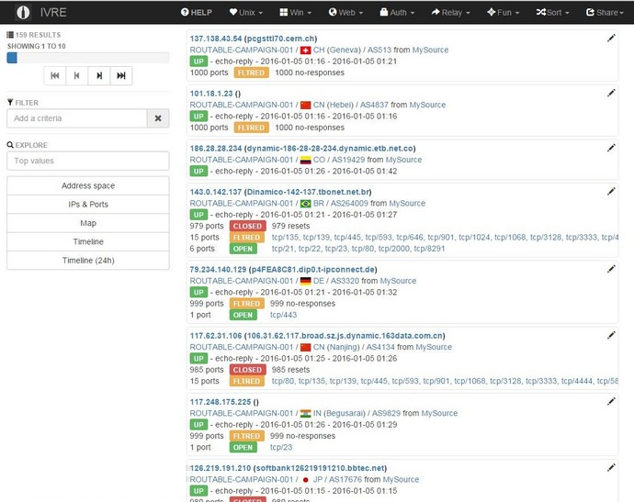Click pencil icon for host 143.0.142.137
Image resolution: width=634 pixels, height=502 pixels.
611,192
